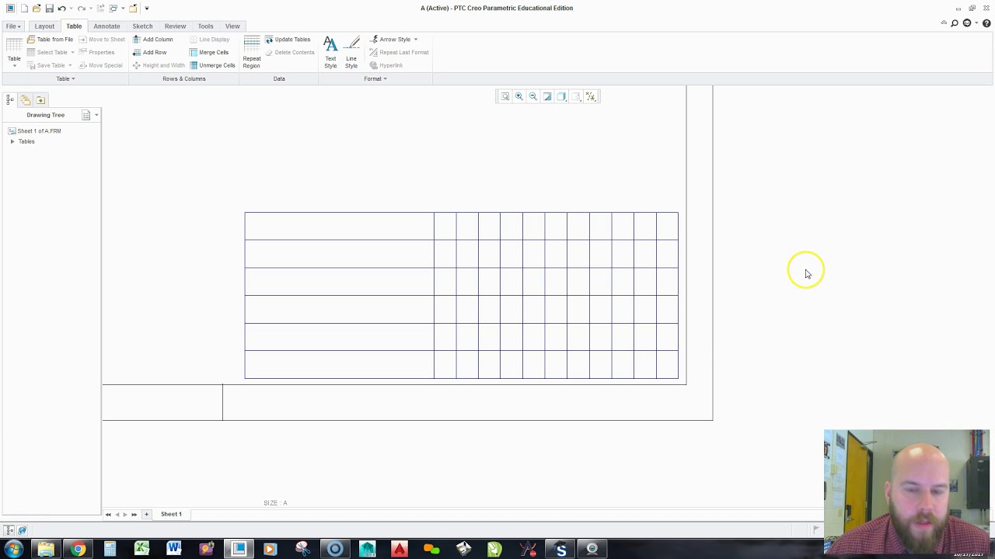Switch to the Review tab
Viewport: 995px width, 559px height.
(175, 26)
